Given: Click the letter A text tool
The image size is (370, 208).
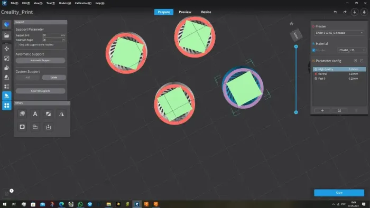Looking at the screenshot, I should (x=35, y=114).
